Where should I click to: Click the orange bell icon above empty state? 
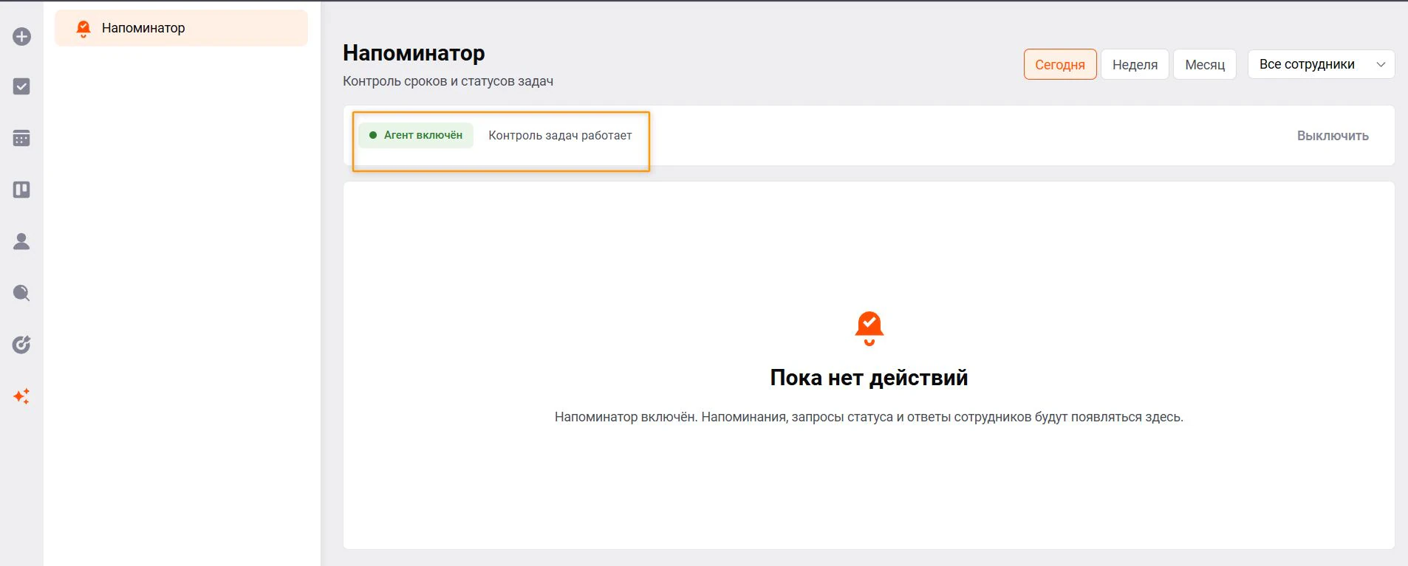[869, 328]
